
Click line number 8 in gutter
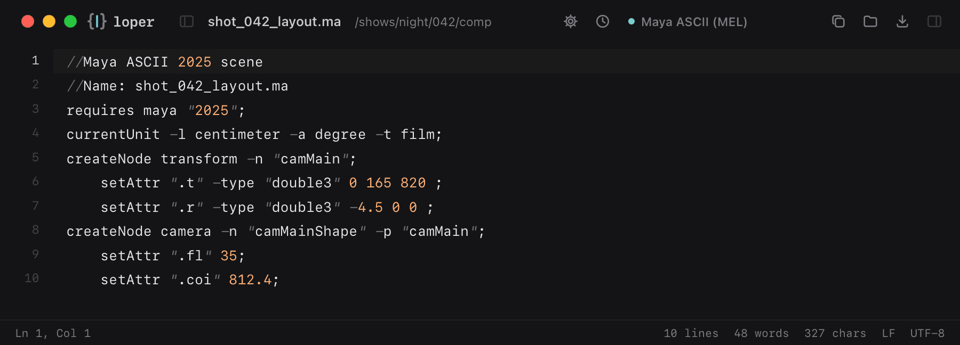[x=35, y=230]
